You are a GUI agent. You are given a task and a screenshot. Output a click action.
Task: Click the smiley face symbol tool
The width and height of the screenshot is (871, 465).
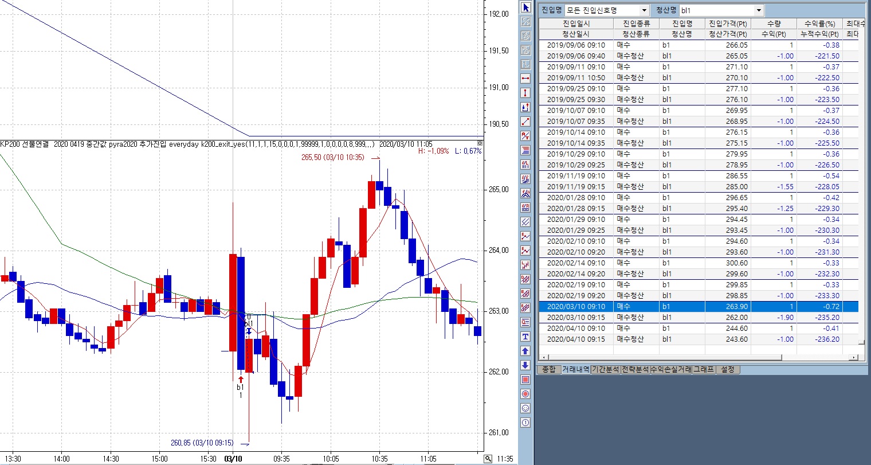525,408
